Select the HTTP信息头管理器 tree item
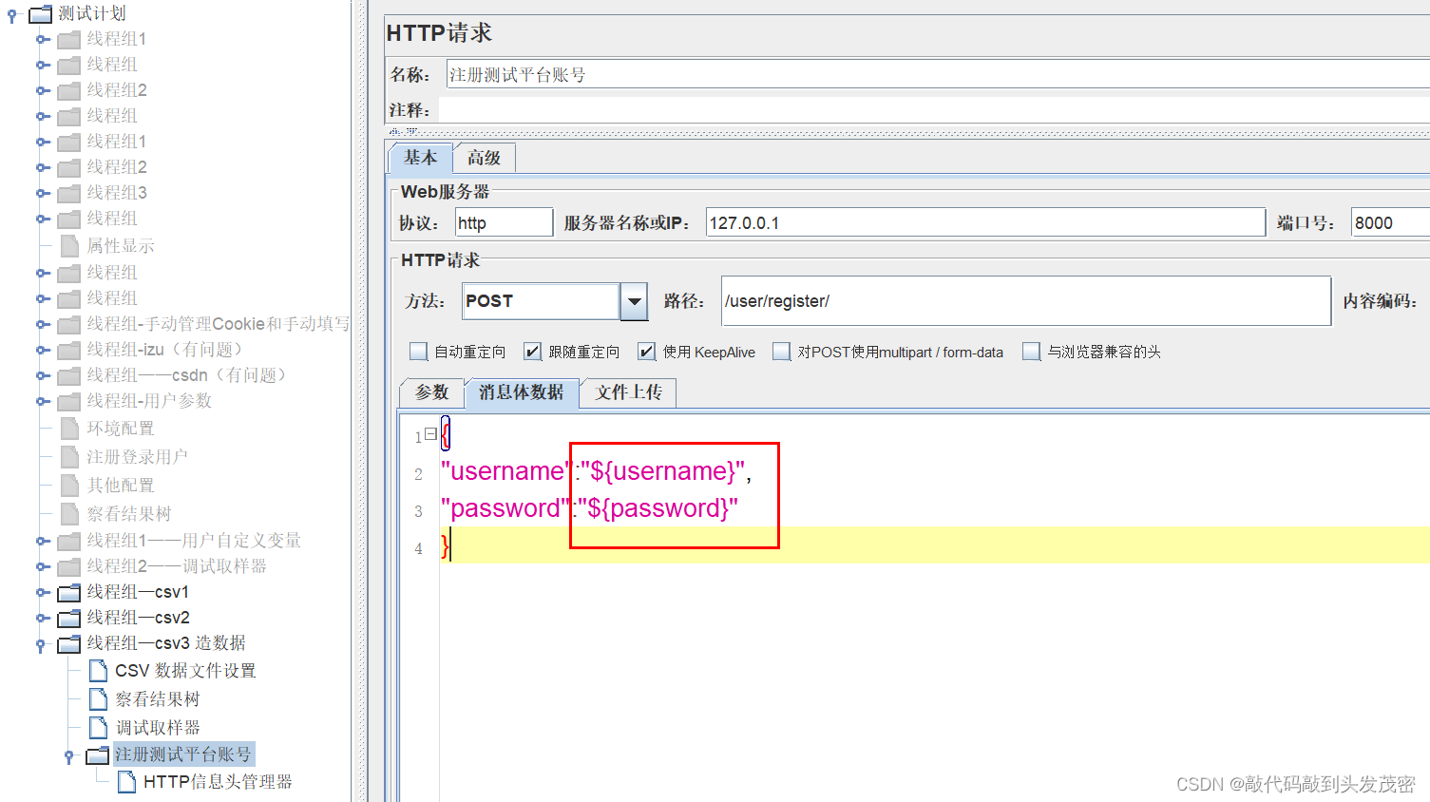1430x802 pixels. pyautogui.click(x=218, y=782)
